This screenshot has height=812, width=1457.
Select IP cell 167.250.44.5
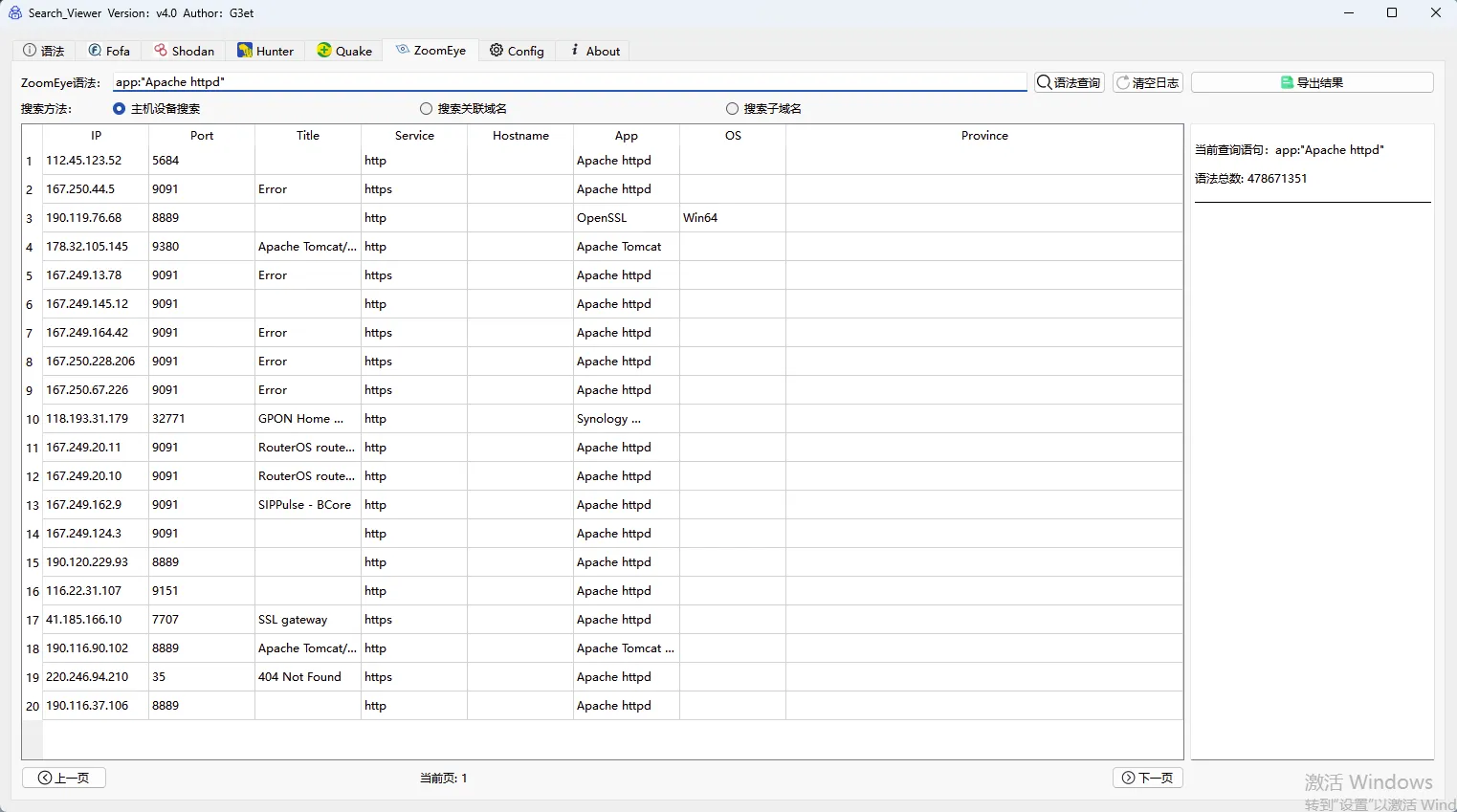click(96, 189)
